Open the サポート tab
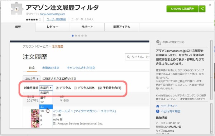This screenshot has width=215, height=136. pyautogui.click(x=87, y=27)
